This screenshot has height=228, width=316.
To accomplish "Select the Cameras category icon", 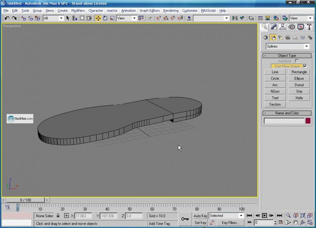I will point(288,38).
